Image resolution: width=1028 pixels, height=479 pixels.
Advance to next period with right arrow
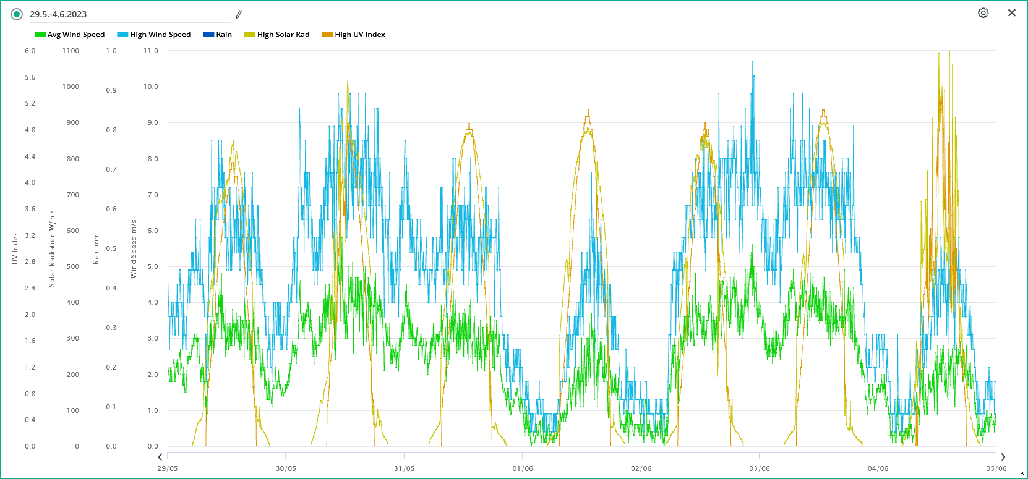[1003, 457]
